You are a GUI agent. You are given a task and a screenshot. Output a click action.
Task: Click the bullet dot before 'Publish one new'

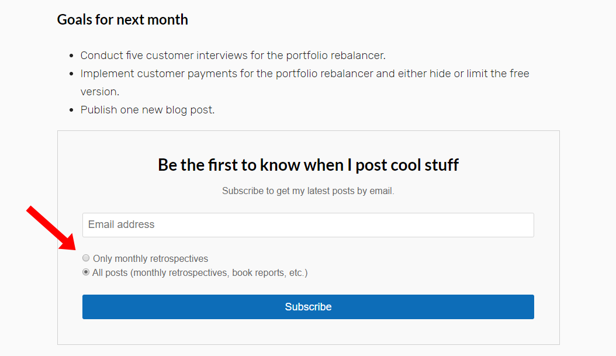click(71, 110)
